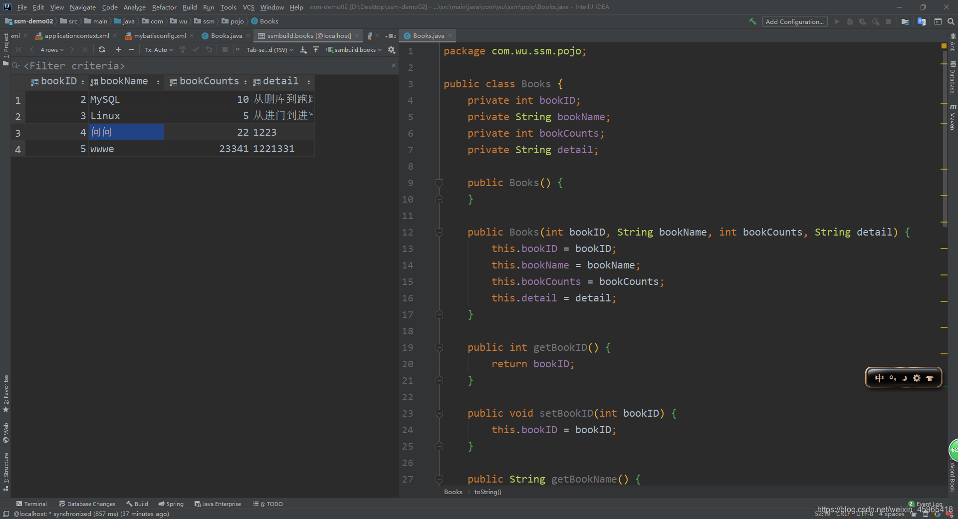The image size is (958, 519).
Task: Click the toString() breadcrumb at editor bottom
Action: click(x=487, y=492)
